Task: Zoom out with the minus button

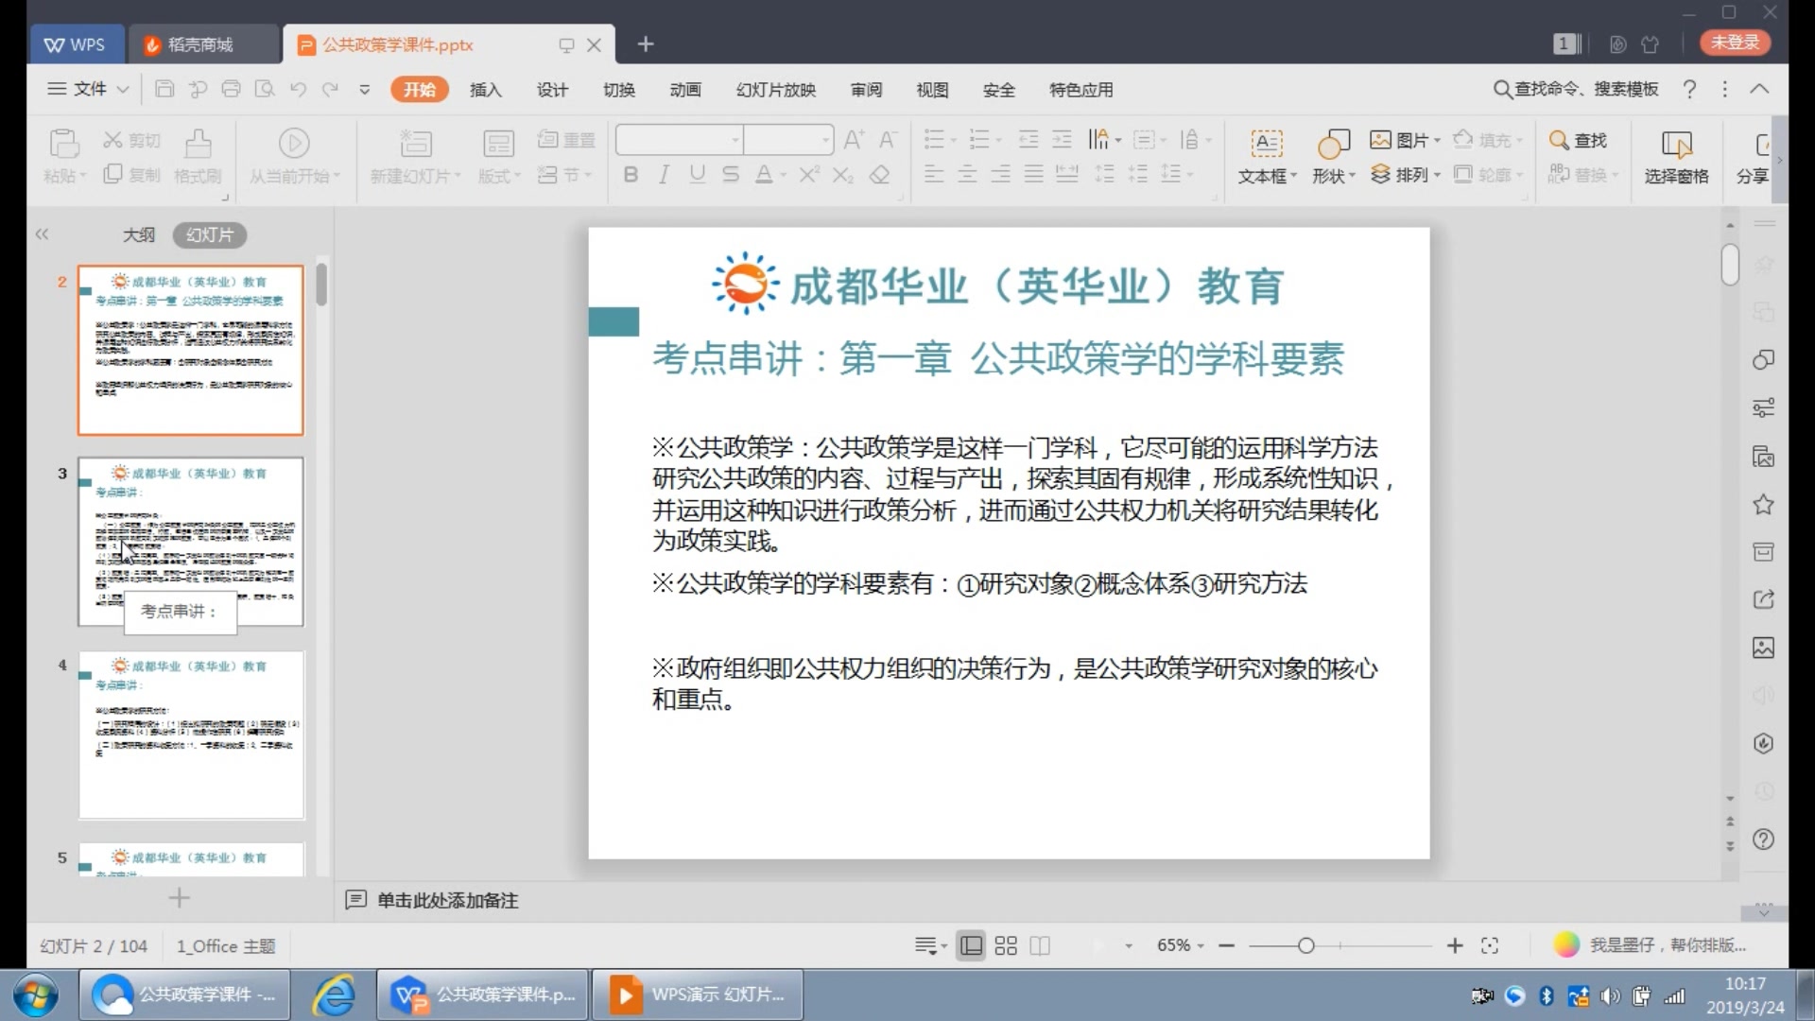Action: [x=1226, y=945]
